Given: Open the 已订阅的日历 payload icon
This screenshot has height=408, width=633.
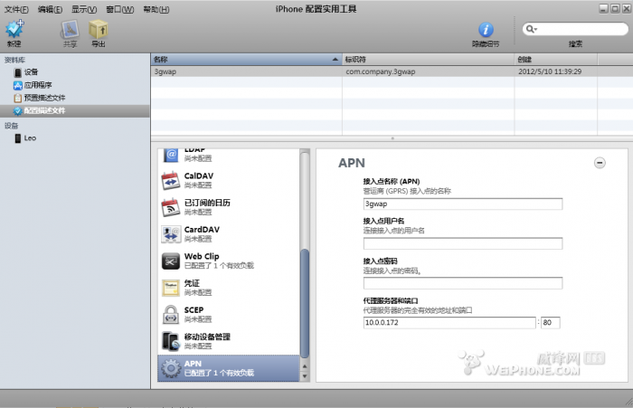Looking at the screenshot, I should 171,207.
